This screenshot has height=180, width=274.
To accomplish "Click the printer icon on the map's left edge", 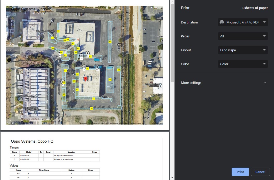I will (9, 60).
